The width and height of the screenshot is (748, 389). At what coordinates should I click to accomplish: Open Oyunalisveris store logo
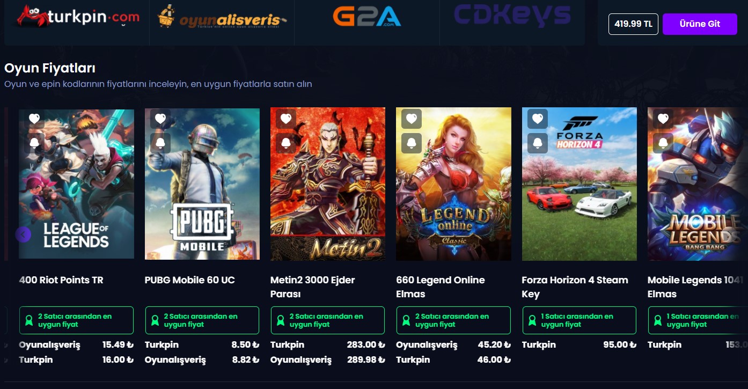(222, 17)
